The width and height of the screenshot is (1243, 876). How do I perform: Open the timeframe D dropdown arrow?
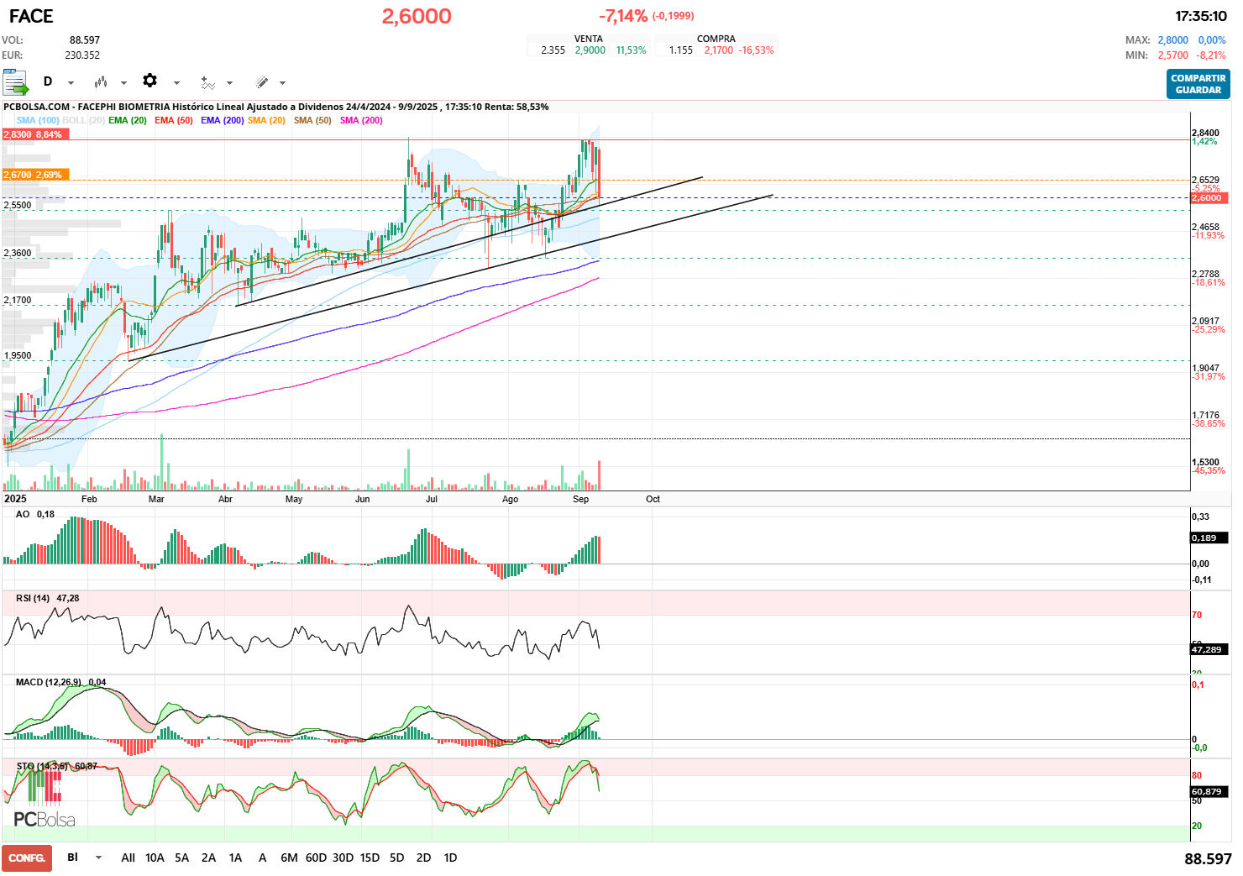point(71,82)
